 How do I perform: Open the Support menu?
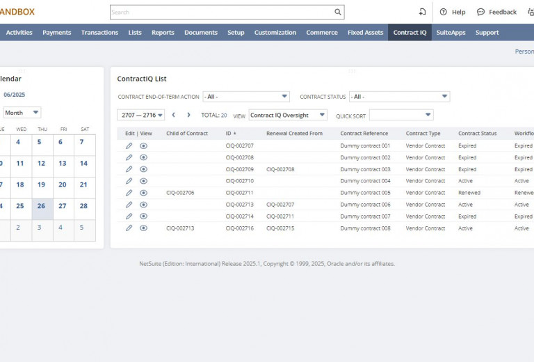point(487,33)
